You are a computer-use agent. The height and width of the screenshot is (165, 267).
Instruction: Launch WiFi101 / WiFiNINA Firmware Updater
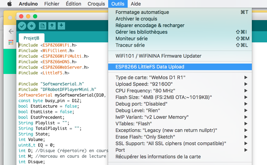pyautogui.click(x=180, y=56)
